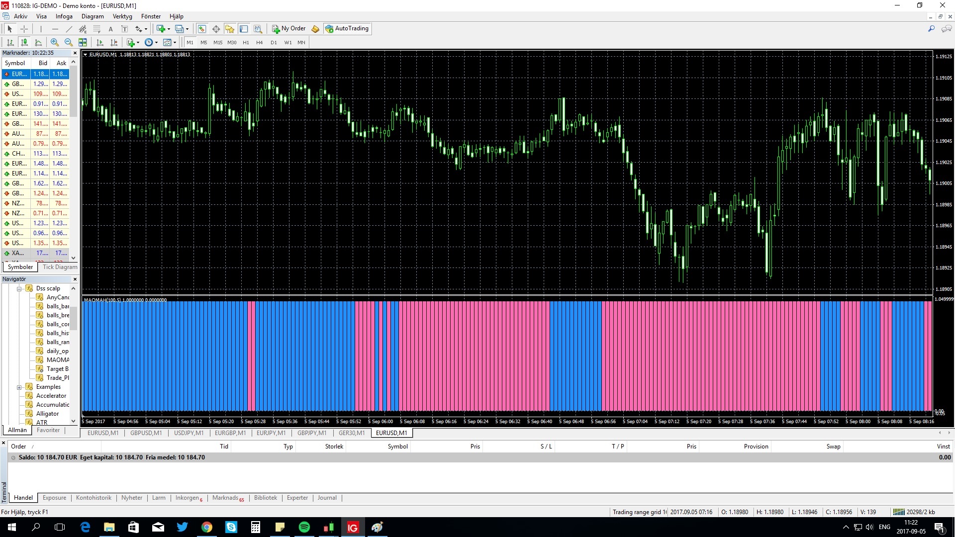The width and height of the screenshot is (955, 537).
Task: Switch the timeframe to M5
Action: click(x=203, y=42)
